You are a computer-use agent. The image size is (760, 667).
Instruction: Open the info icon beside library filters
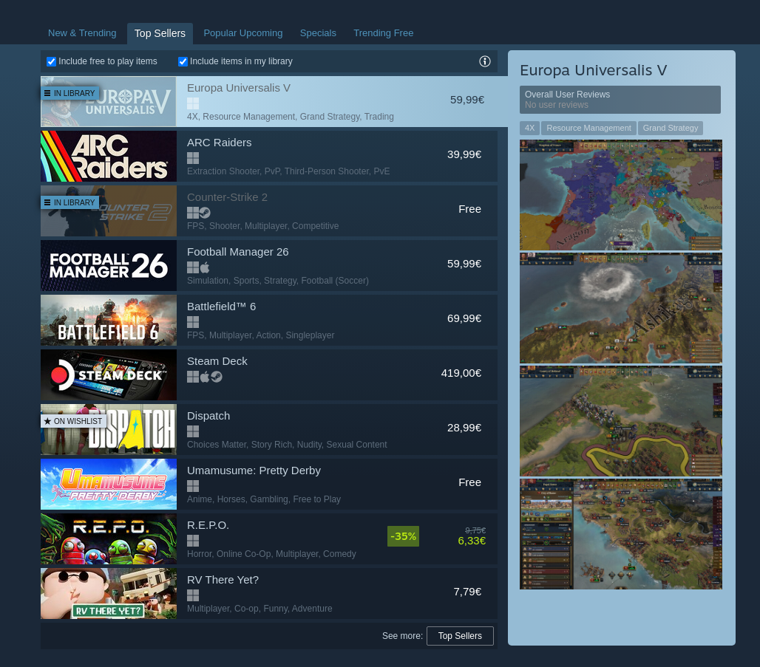485,61
